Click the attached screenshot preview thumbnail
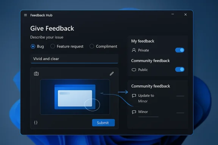 click(x=75, y=97)
